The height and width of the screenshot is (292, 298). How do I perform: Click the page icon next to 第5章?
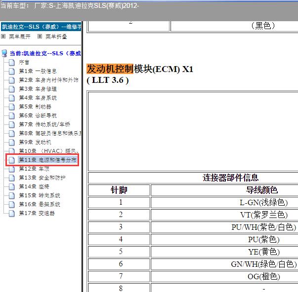point(12,107)
